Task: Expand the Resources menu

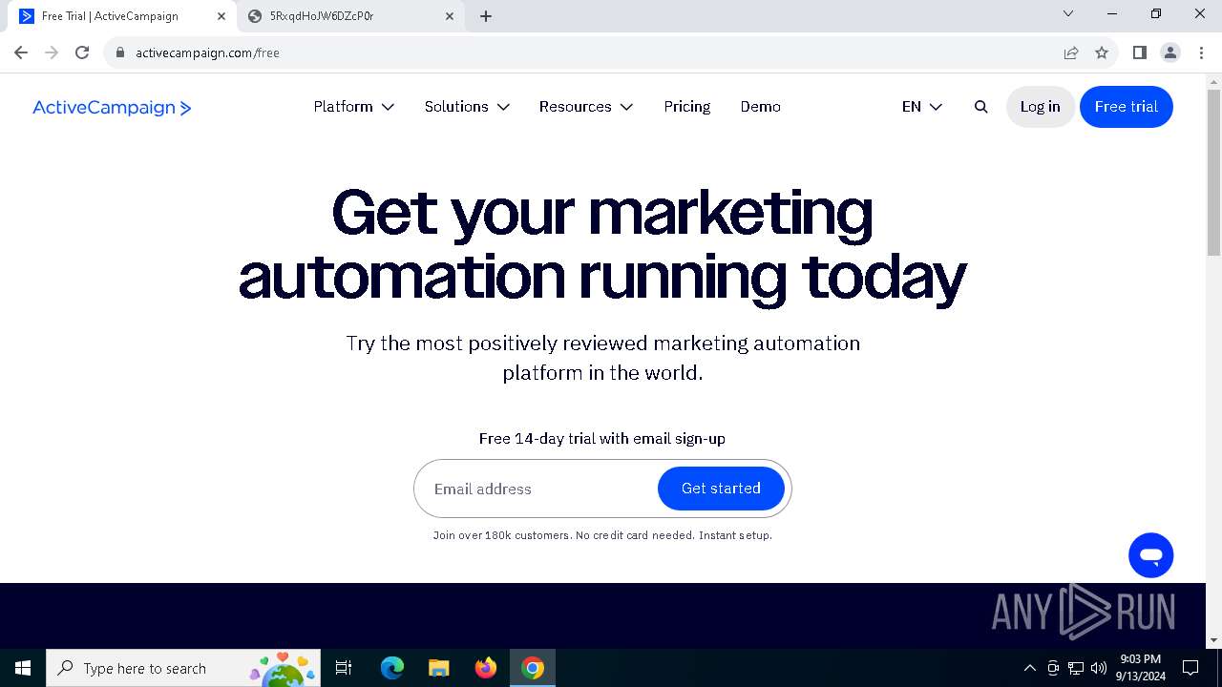Action: point(586,107)
